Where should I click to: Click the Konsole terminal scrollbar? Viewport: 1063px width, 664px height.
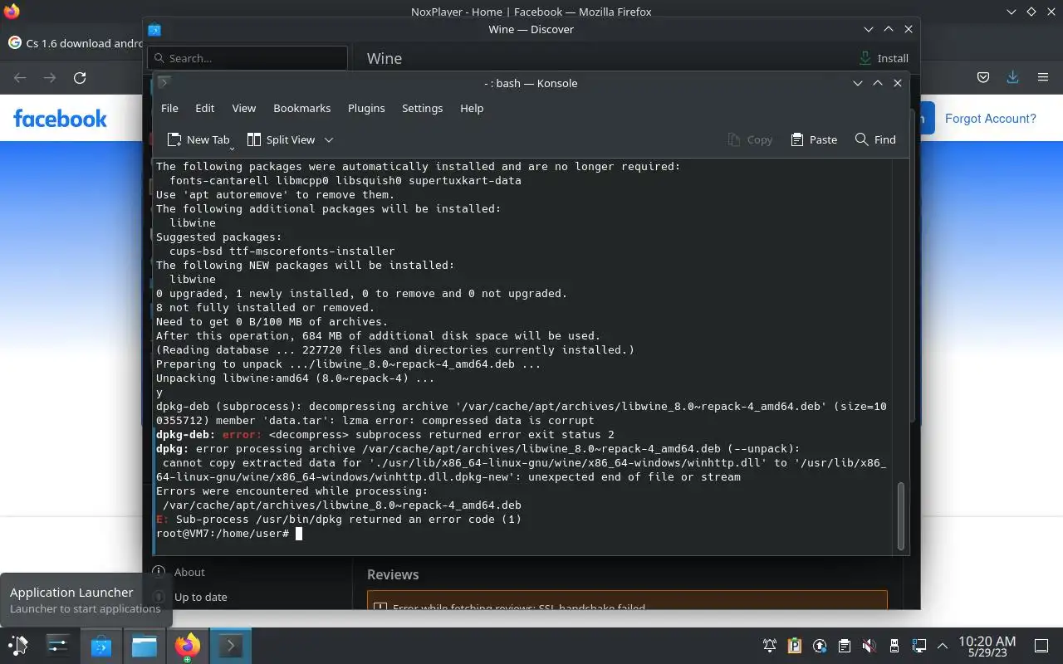[x=900, y=516]
